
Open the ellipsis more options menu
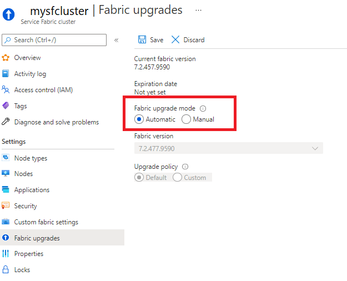(x=199, y=10)
